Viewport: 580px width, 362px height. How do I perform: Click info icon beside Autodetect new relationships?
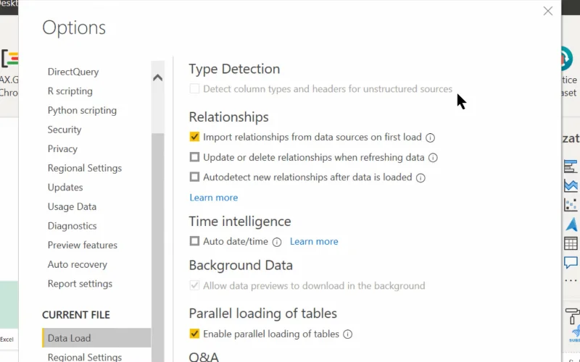420,178
